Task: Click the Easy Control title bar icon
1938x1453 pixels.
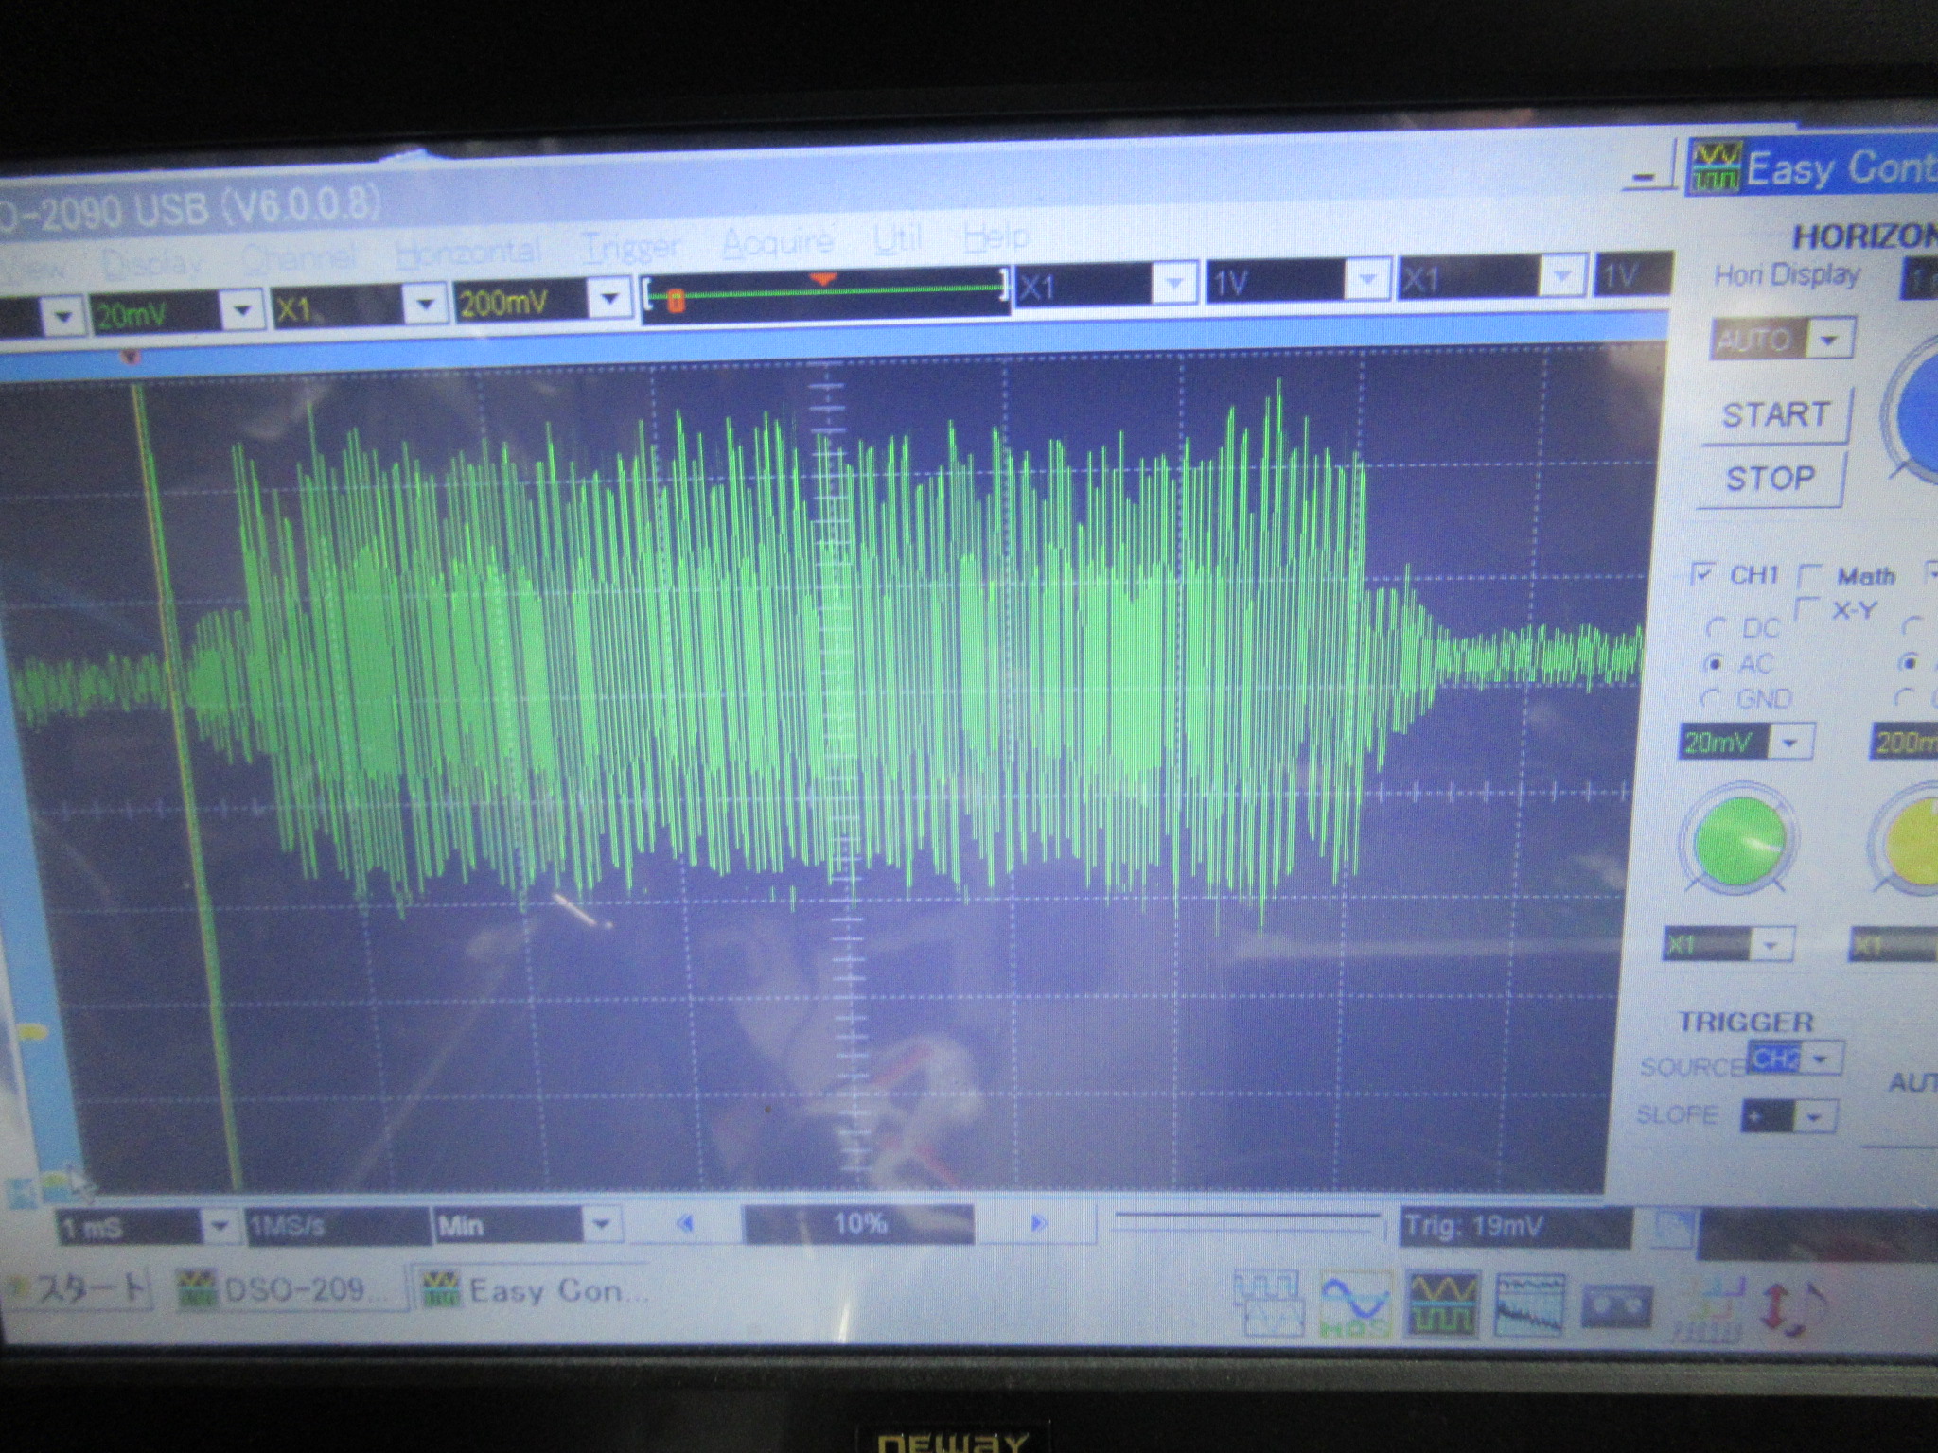Action: click(1716, 168)
